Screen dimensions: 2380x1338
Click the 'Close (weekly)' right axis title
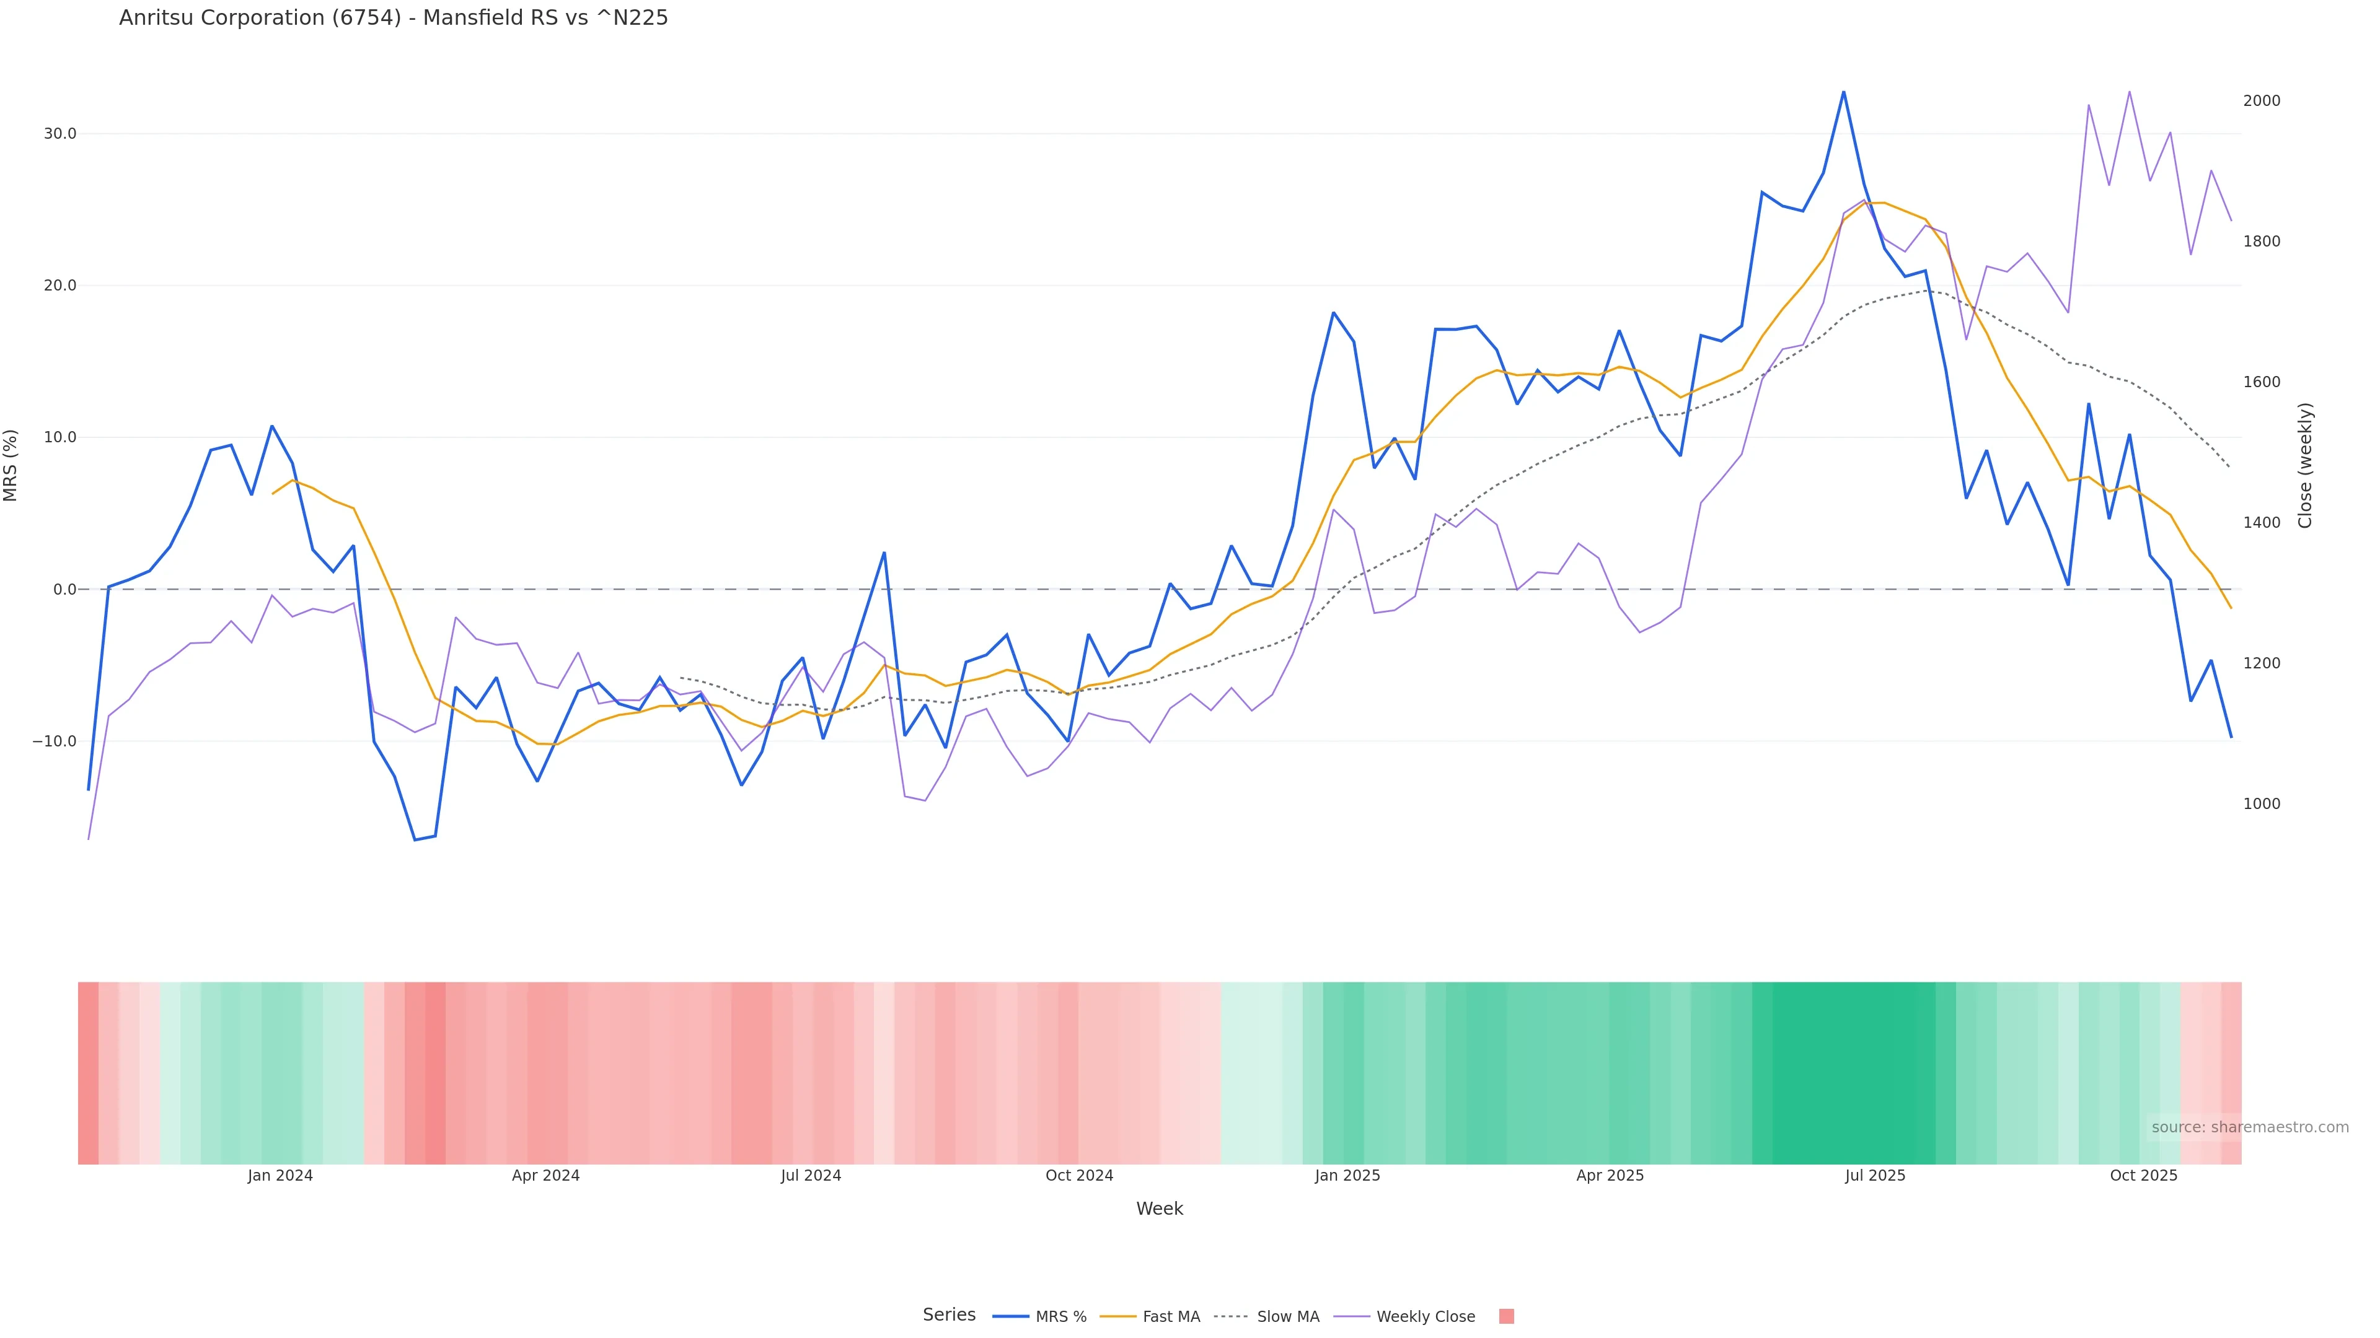pos(2305,465)
